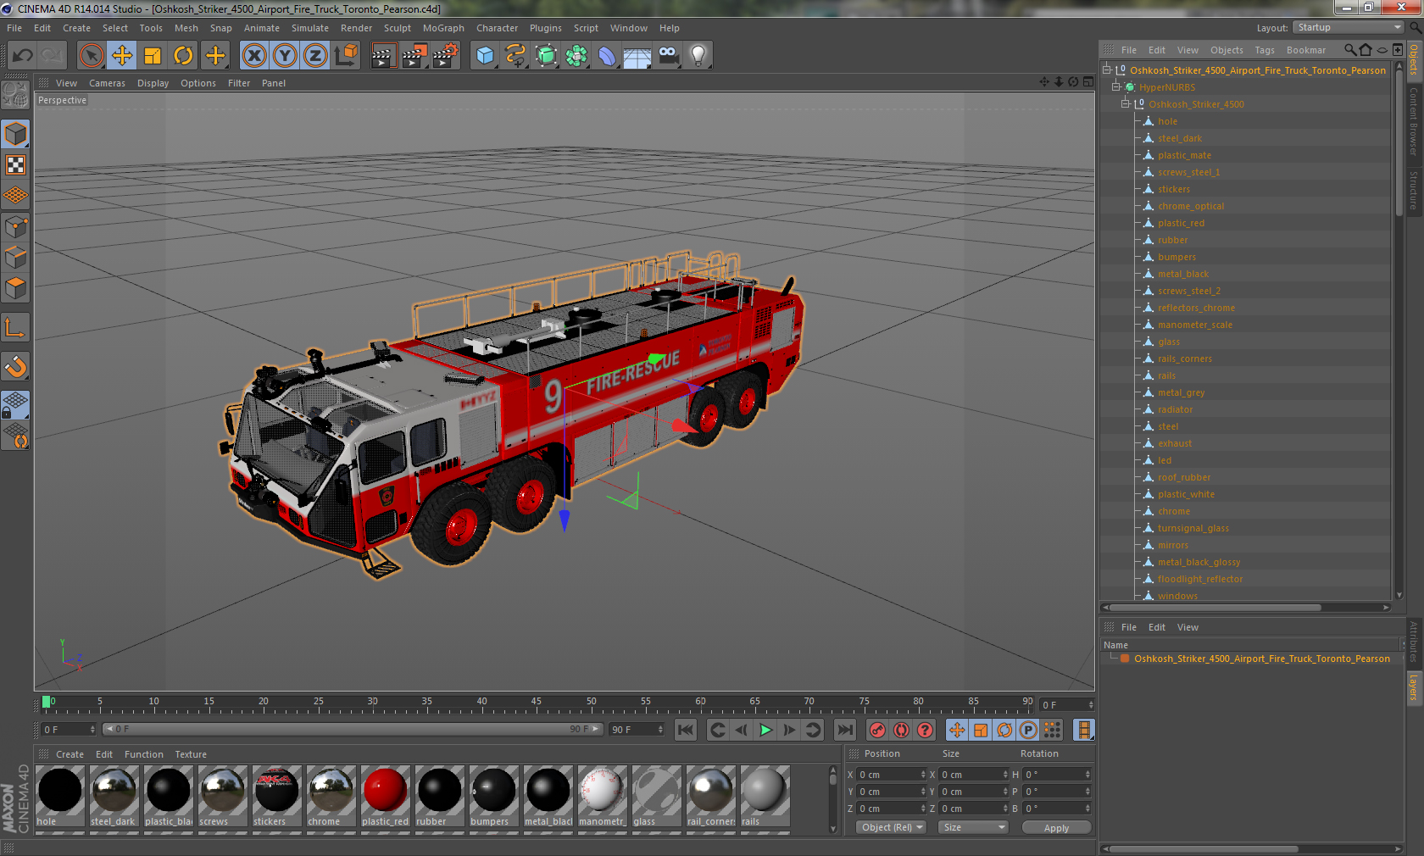Open the deformer objects icon
Viewport: 1424px width, 856px height.
coord(607,56)
